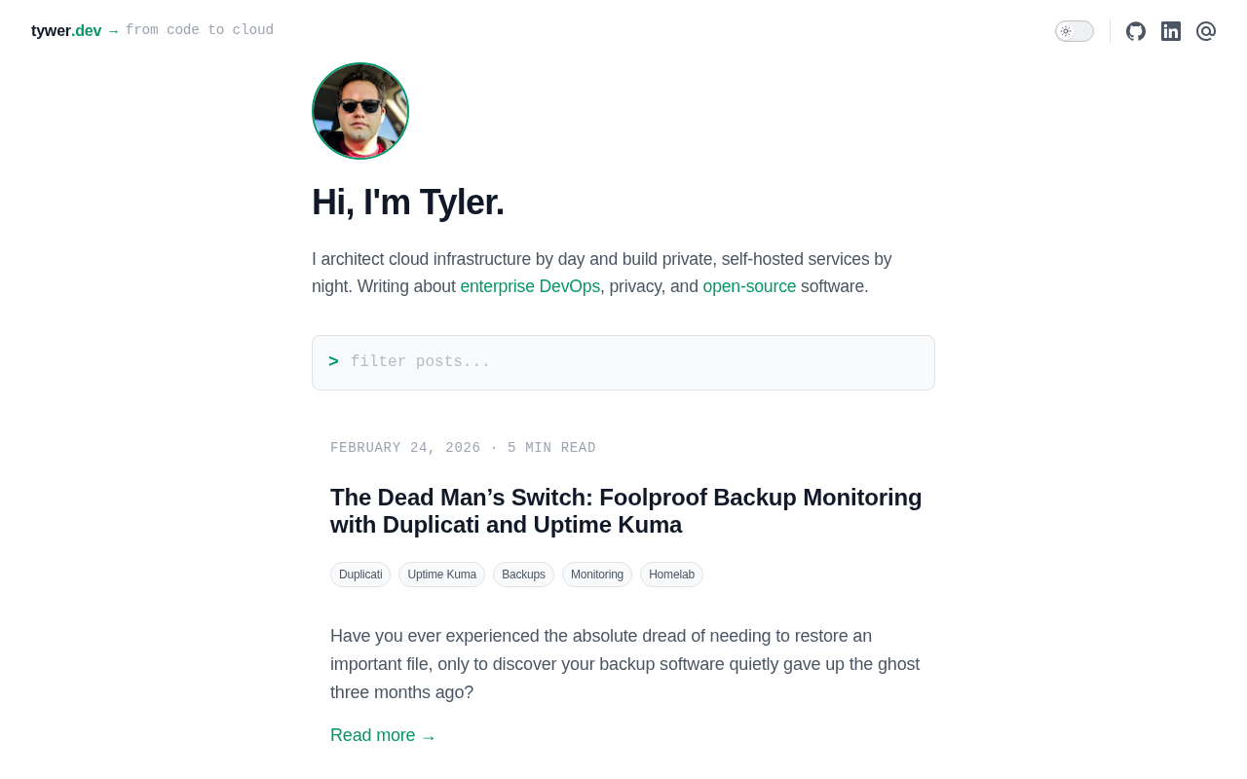Select the Duplicati tag

[x=360, y=575]
